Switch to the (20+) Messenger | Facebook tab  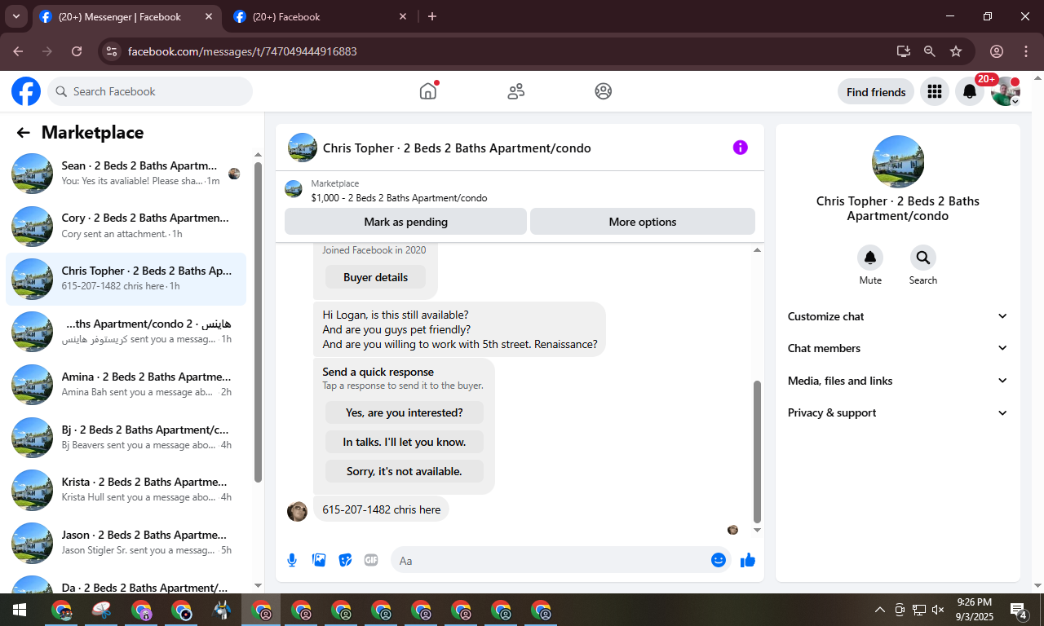click(x=127, y=16)
